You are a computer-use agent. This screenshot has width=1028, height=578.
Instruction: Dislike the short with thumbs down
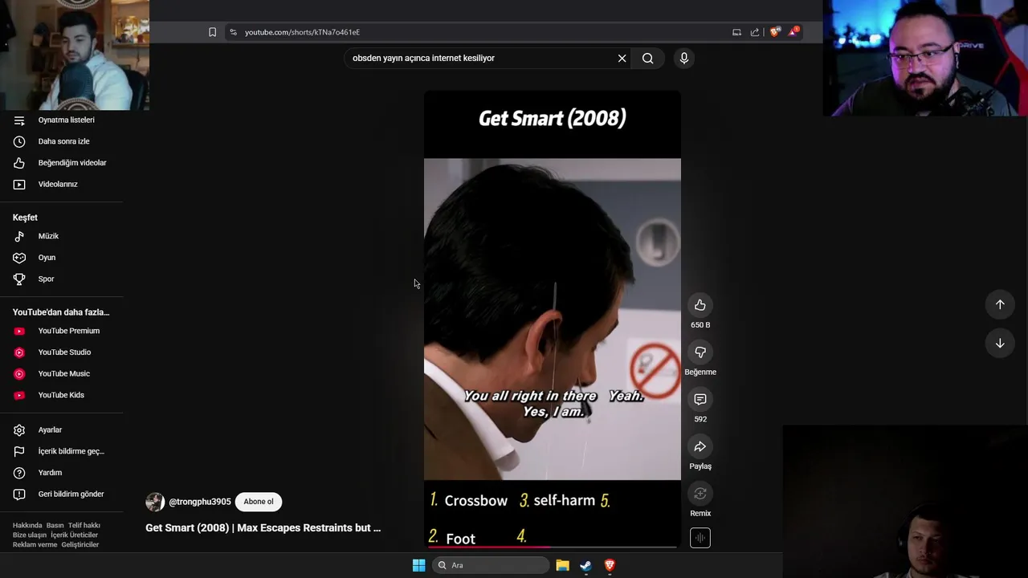[x=700, y=352]
